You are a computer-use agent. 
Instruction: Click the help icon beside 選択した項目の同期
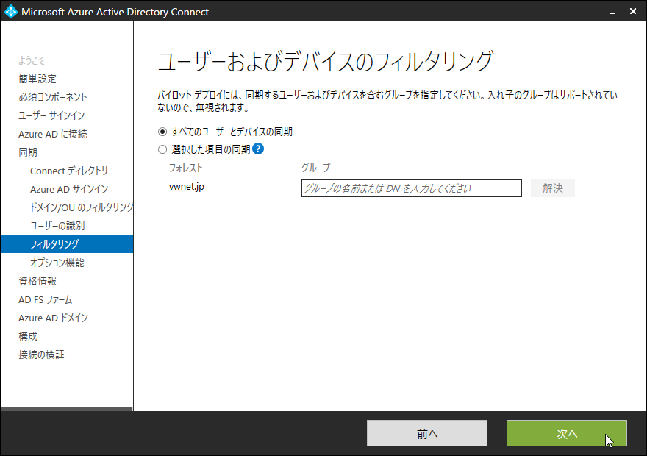click(x=258, y=149)
